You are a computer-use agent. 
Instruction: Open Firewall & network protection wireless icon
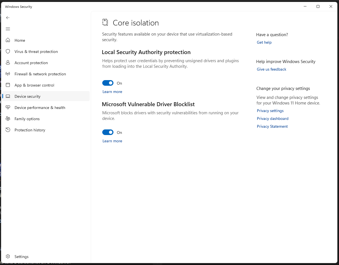(8, 74)
